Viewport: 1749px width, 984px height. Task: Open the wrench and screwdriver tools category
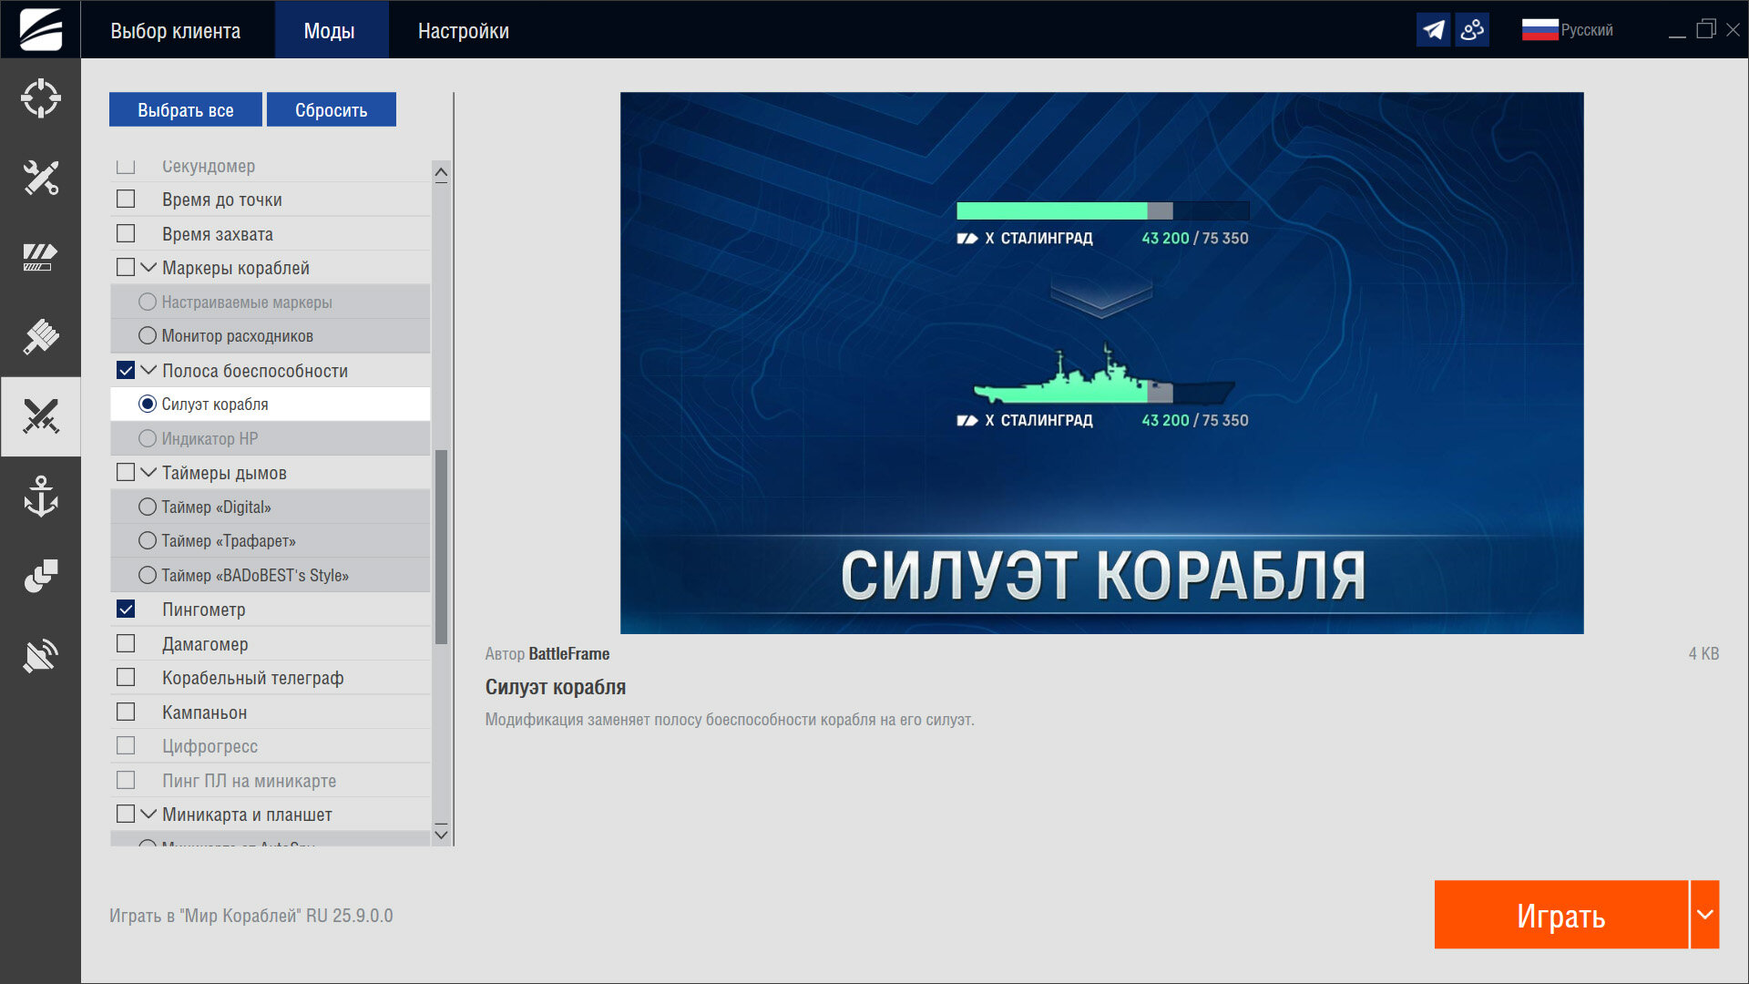point(40,178)
